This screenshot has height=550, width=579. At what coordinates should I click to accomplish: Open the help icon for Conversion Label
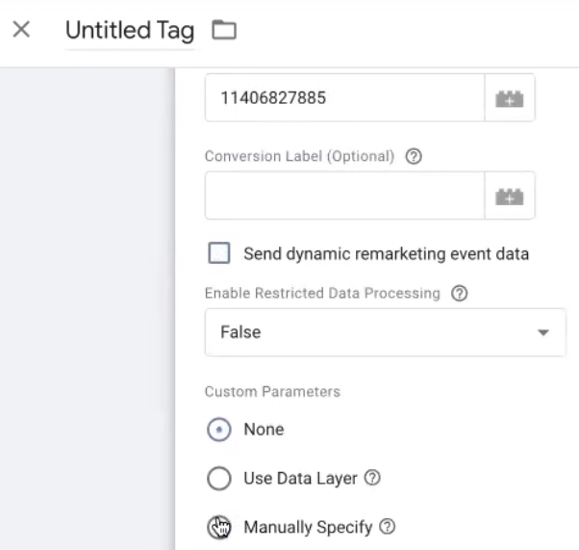click(414, 157)
